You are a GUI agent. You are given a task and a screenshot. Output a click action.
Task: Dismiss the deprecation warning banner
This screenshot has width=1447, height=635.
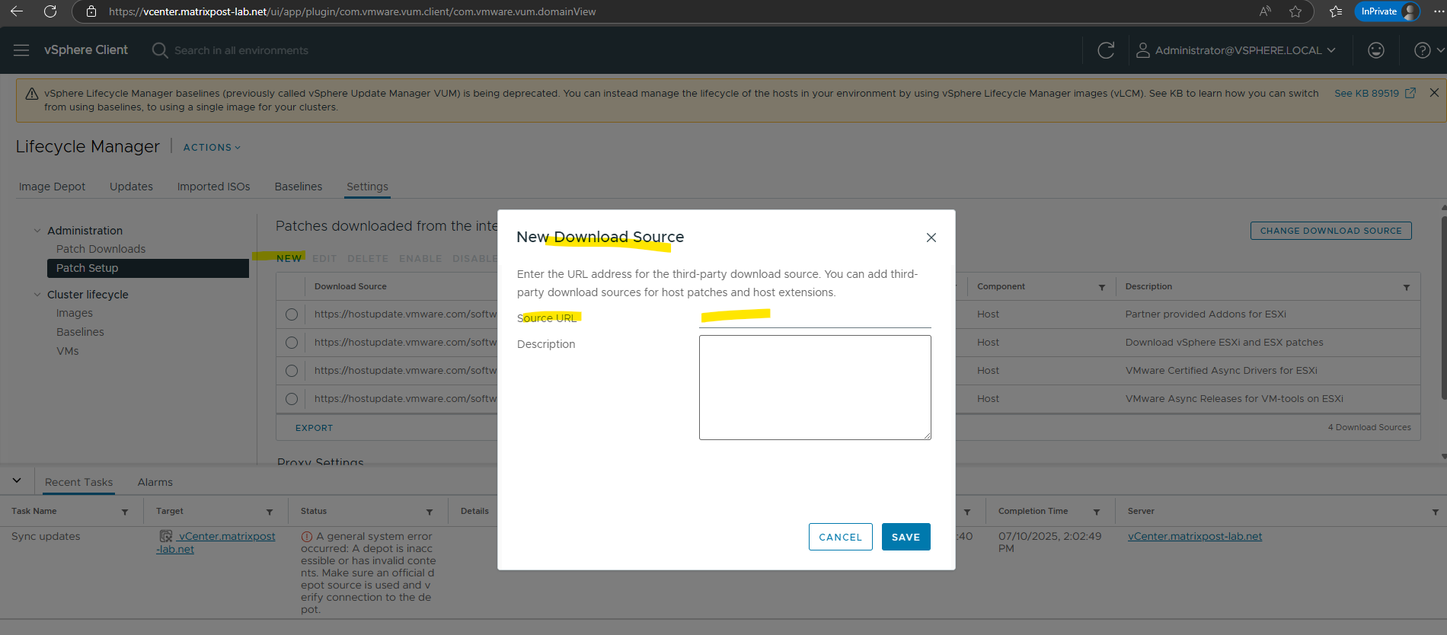click(x=1434, y=93)
